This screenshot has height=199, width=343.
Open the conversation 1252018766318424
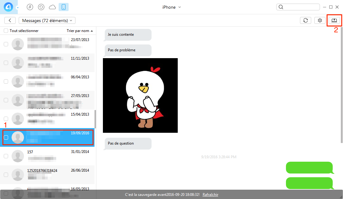click(47, 175)
